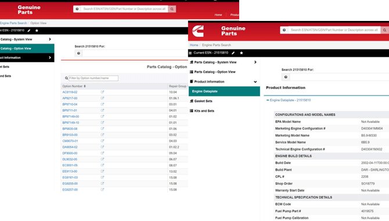Expand Parts Catalog - System View in right window
Screen dimensions: 389x221
click(255, 62)
